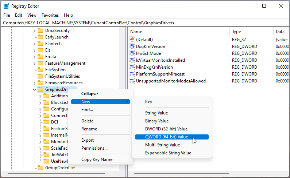Click the FeatureManagement folder icon
This screenshot has height=178, width=290.
(x=40, y=63)
